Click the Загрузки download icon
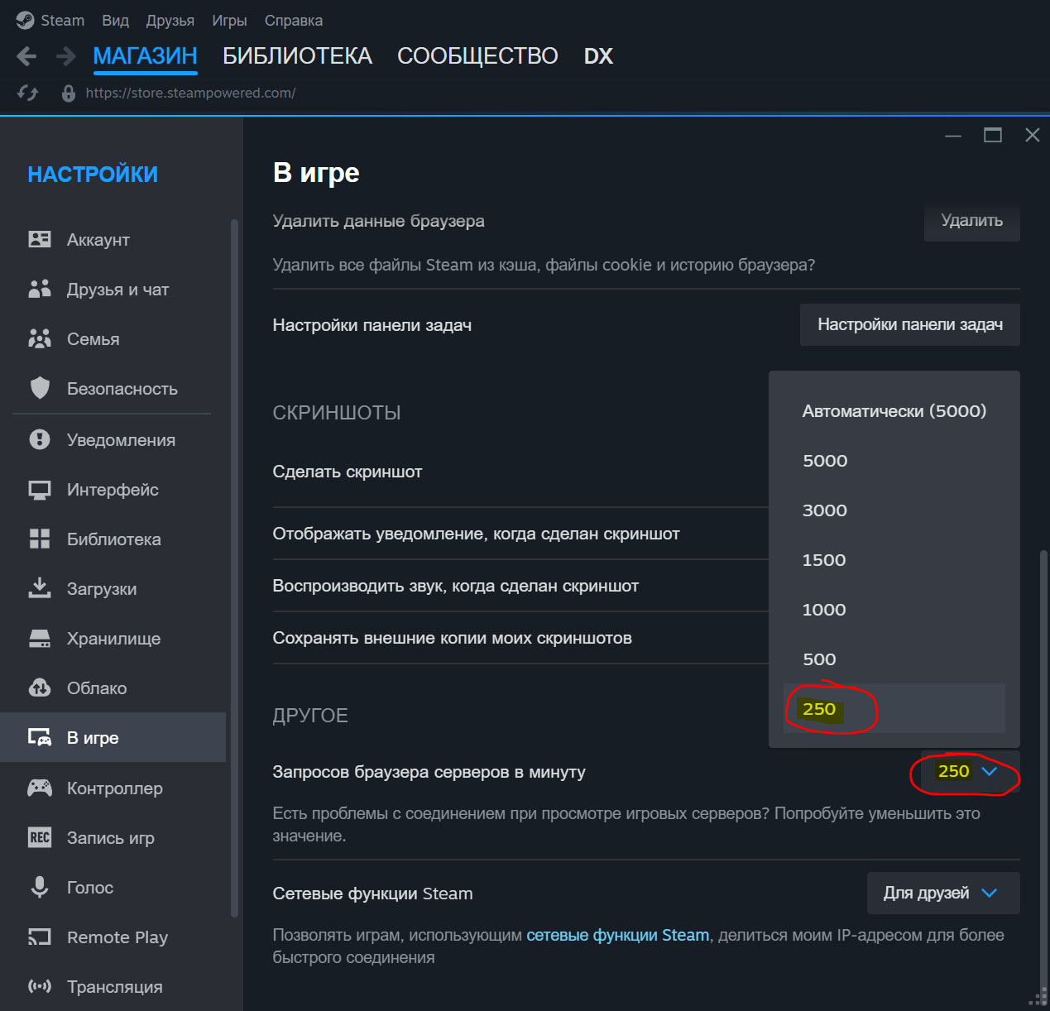 pos(40,588)
